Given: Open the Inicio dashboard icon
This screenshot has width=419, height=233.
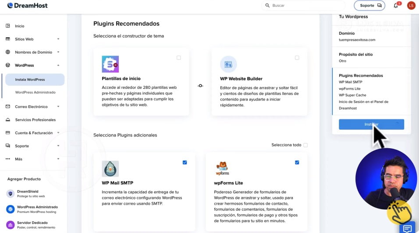Looking at the screenshot, I should (x=8, y=26).
